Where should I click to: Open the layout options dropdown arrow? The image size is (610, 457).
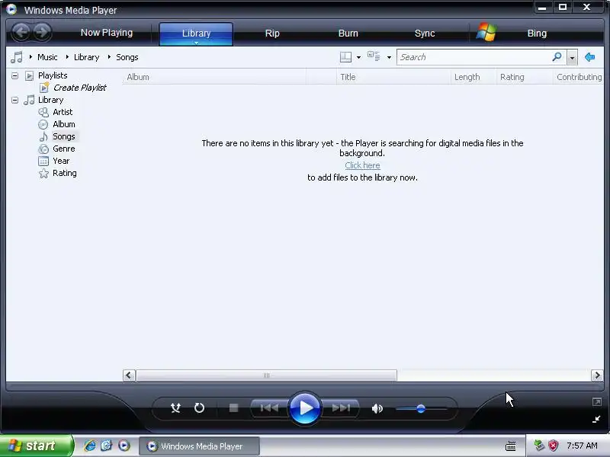click(x=358, y=58)
